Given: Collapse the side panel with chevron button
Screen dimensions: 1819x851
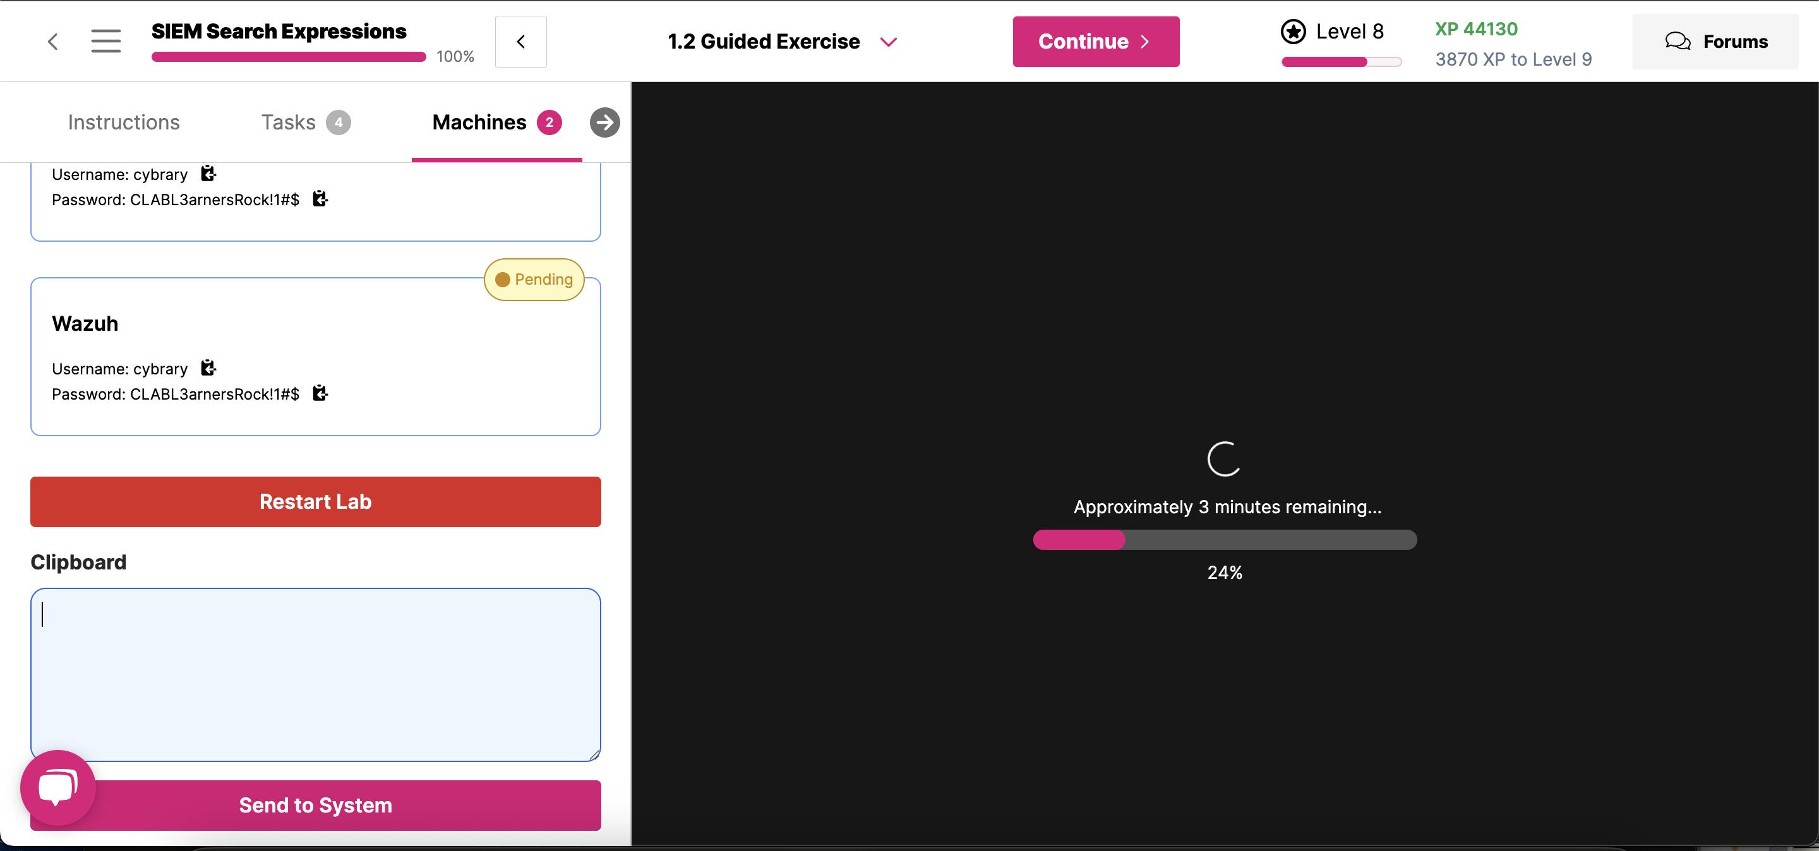Looking at the screenshot, I should pyautogui.click(x=520, y=42).
